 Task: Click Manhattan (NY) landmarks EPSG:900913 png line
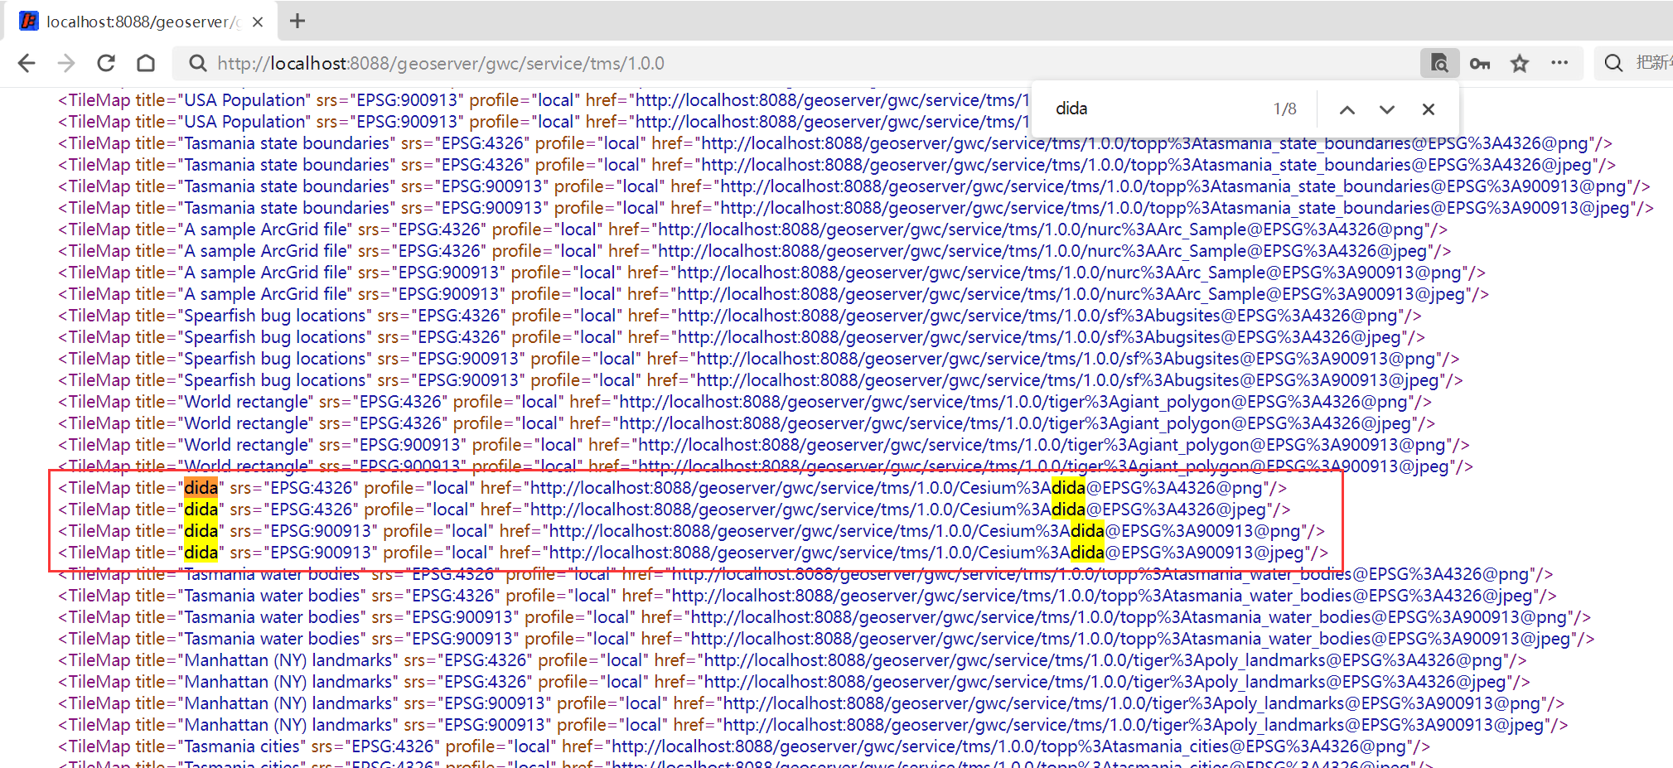point(811,703)
